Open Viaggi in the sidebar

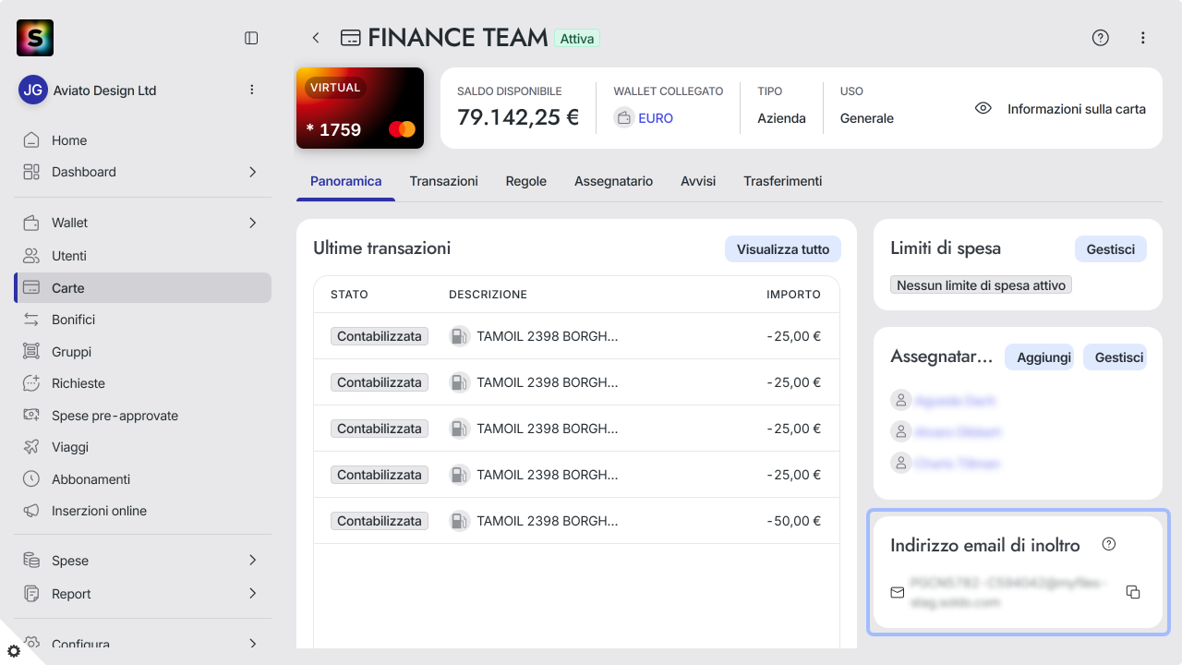(143, 447)
